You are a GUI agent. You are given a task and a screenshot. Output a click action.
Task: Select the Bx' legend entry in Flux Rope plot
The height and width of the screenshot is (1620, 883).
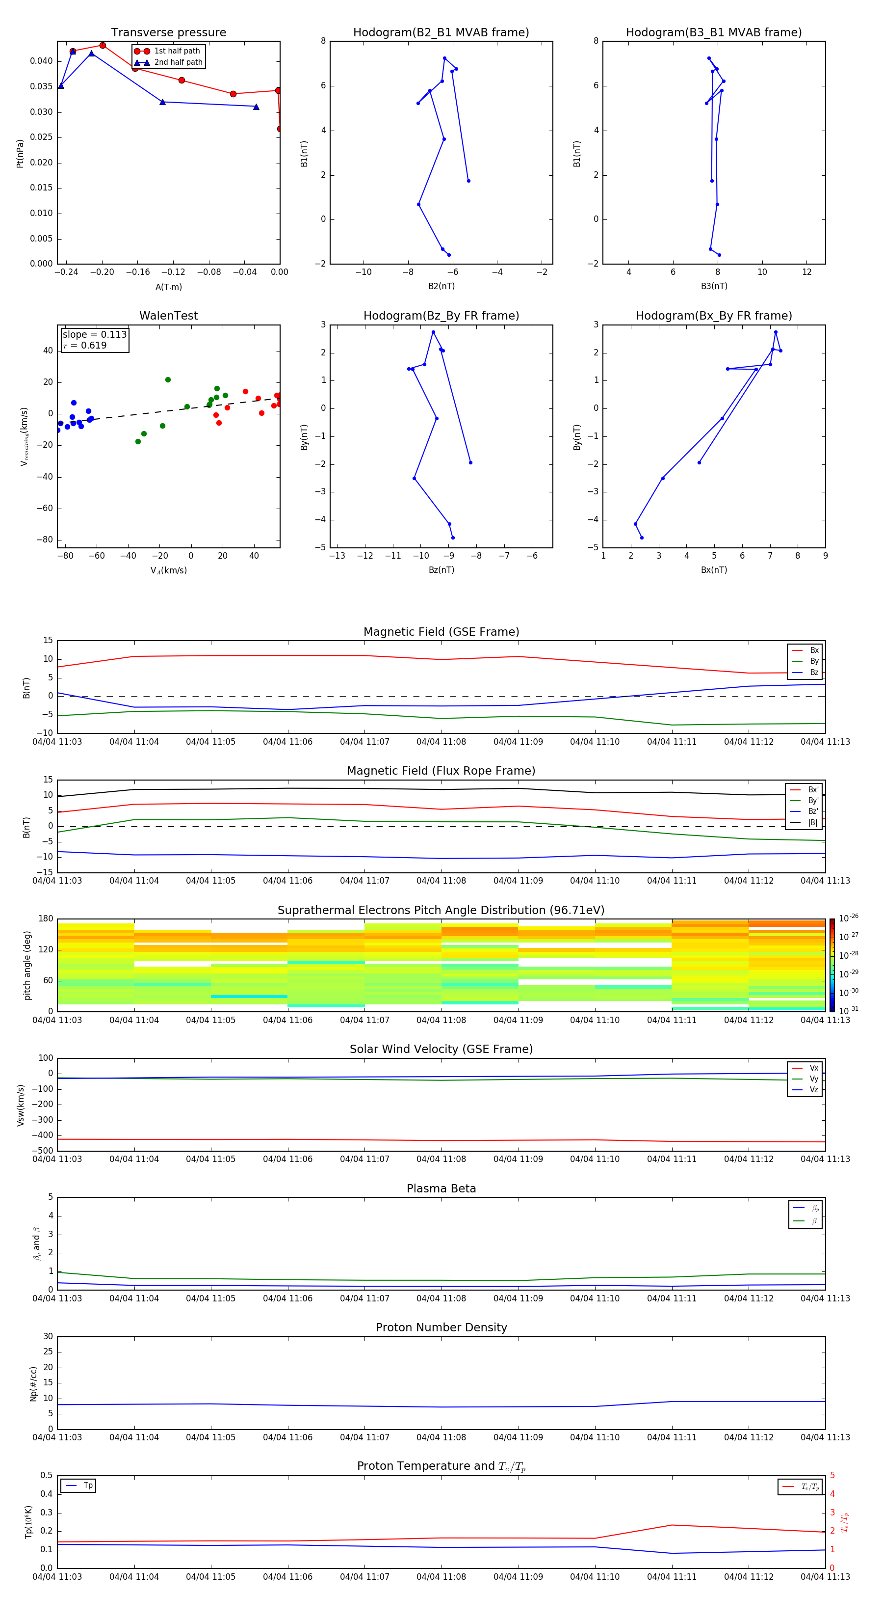[x=805, y=790]
